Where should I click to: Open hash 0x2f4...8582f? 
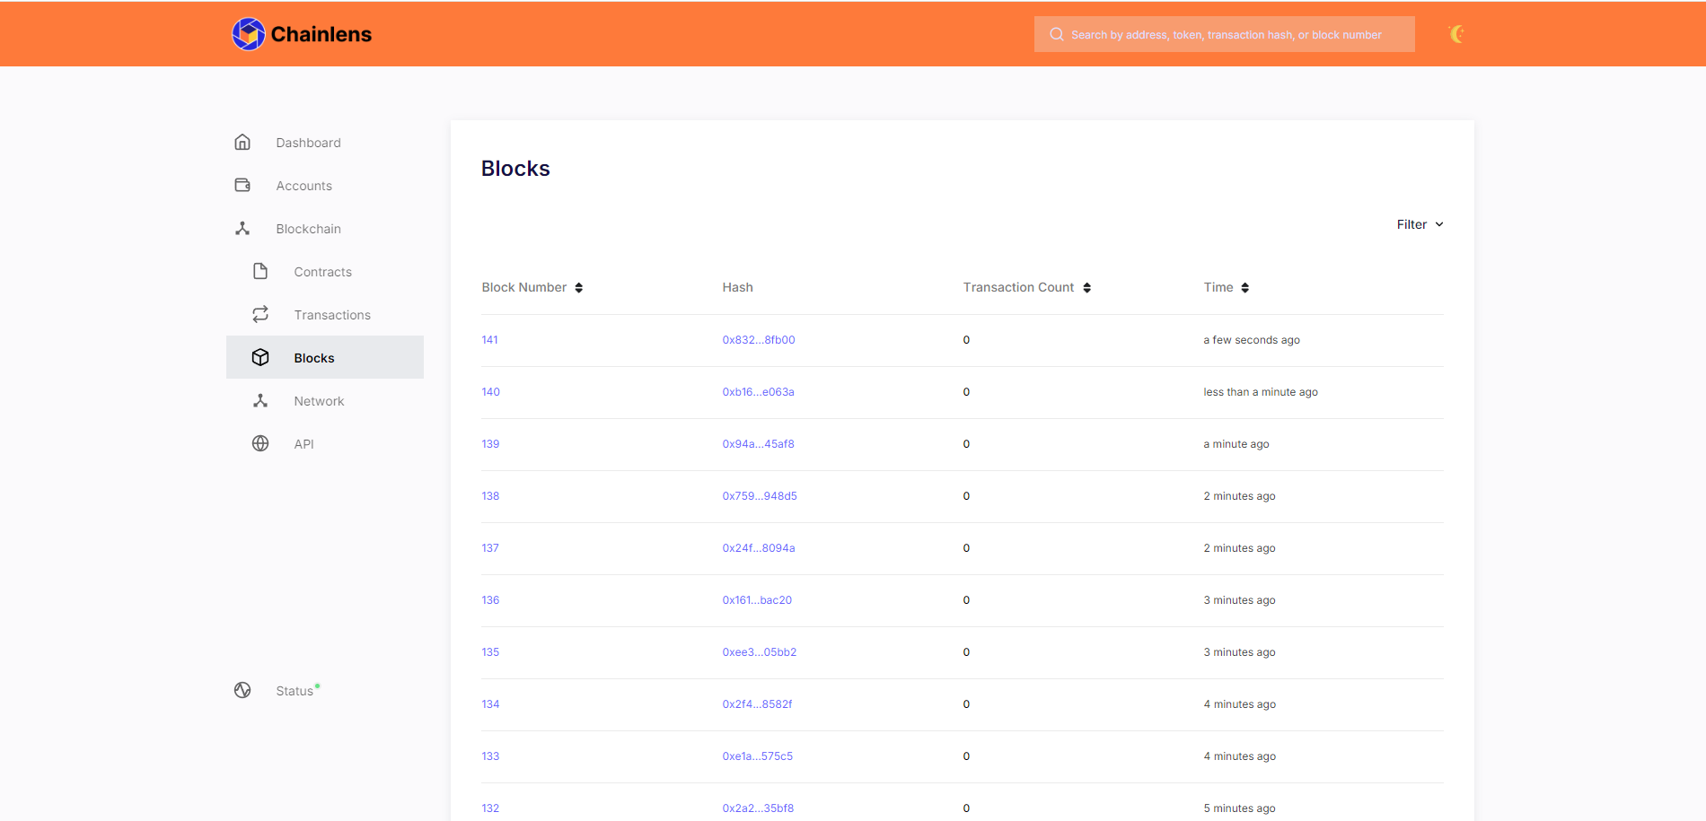(757, 704)
